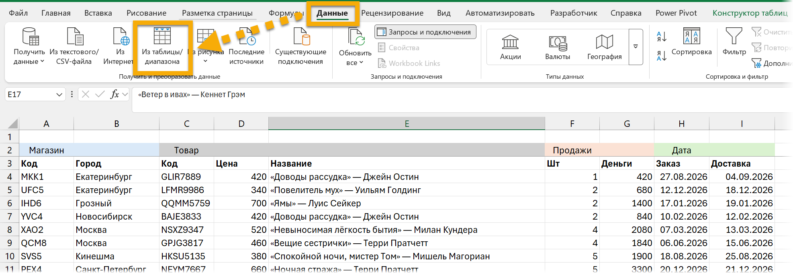Expand the data types gallery

[636, 47]
